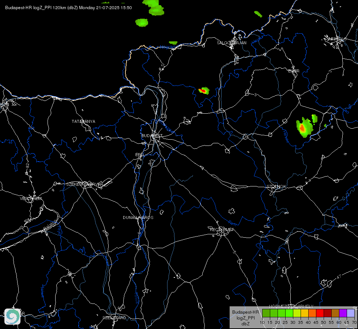
Task: Click the radar title with date 21-07-2025 15:50
Action: [x=68, y=8]
